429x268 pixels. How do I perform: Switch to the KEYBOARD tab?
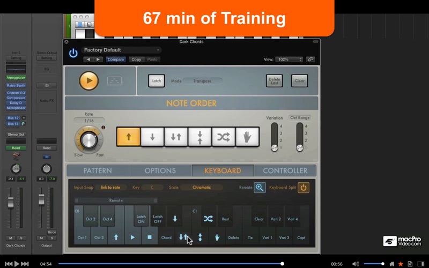pyautogui.click(x=223, y=170)
